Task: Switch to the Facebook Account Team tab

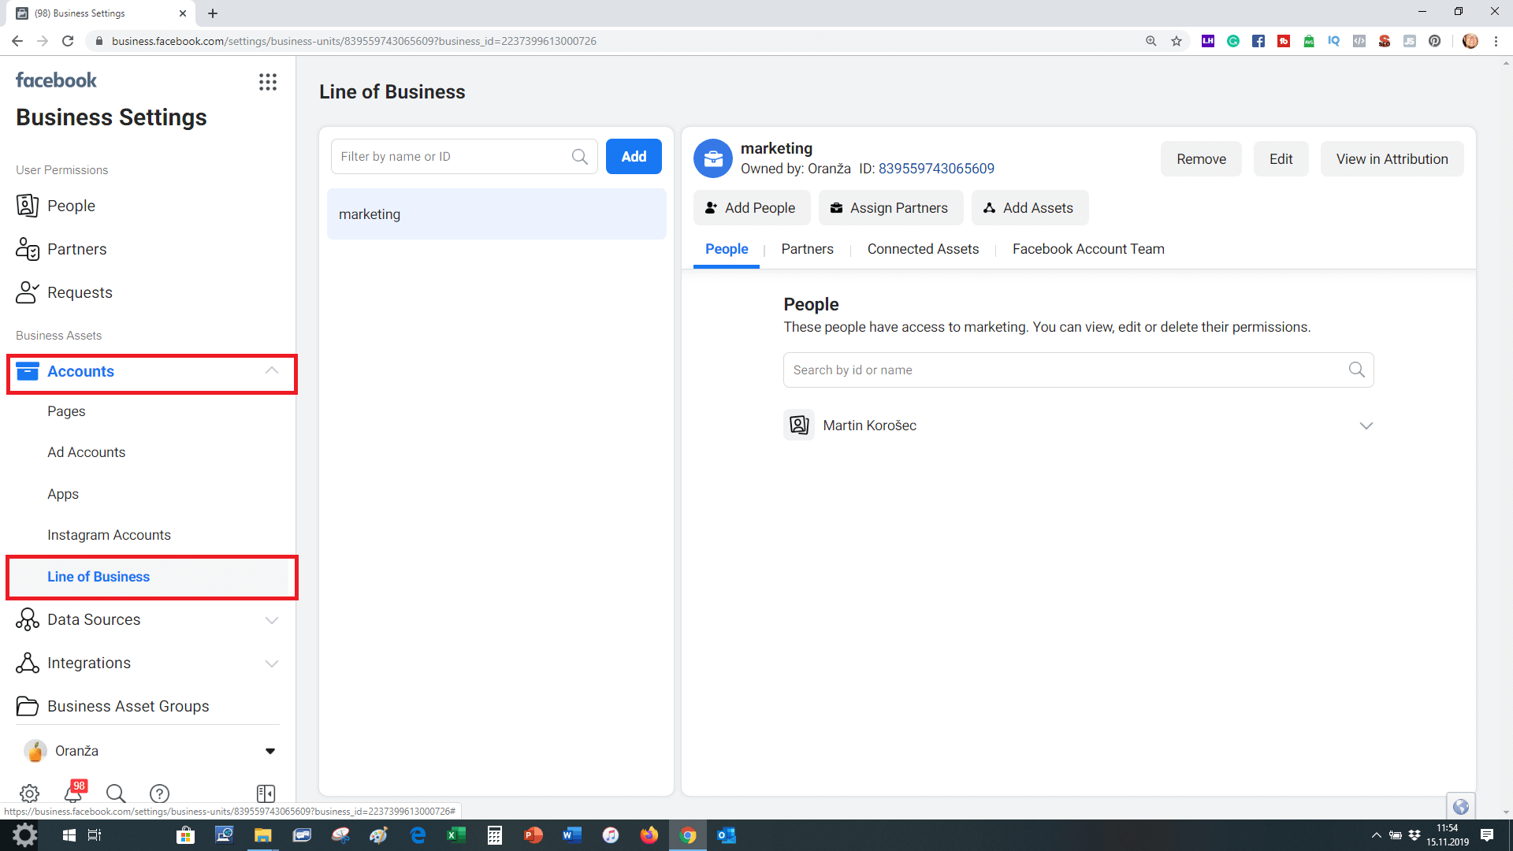Action: tap(1087, 249)
